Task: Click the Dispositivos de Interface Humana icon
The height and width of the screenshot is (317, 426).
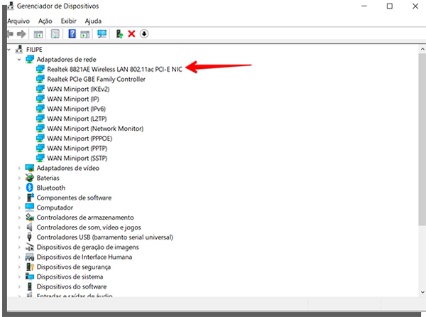Action: click(x=30, y=257)
